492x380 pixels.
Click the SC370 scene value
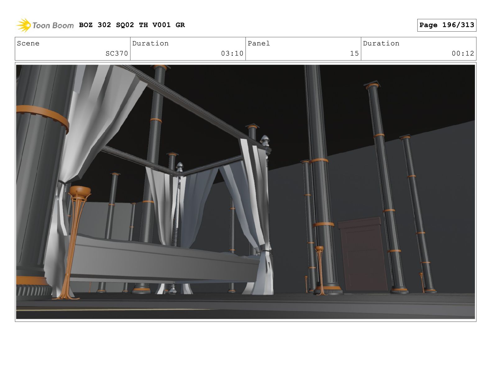(116, 53)
